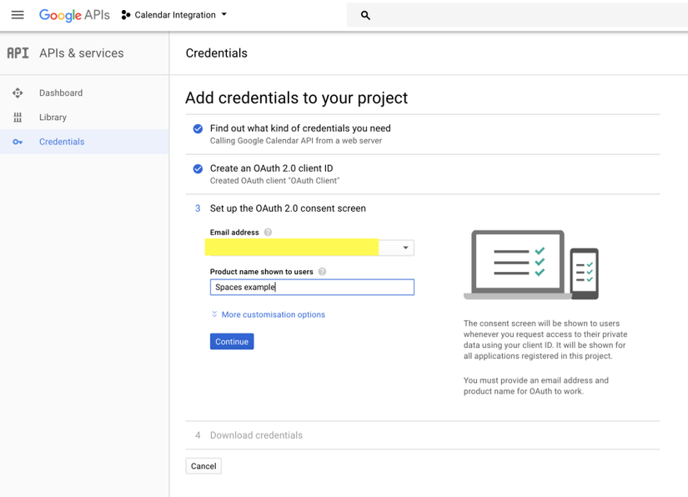Expand More customisation options
Viewport: 688px width, 497px height.
point(269,314)
